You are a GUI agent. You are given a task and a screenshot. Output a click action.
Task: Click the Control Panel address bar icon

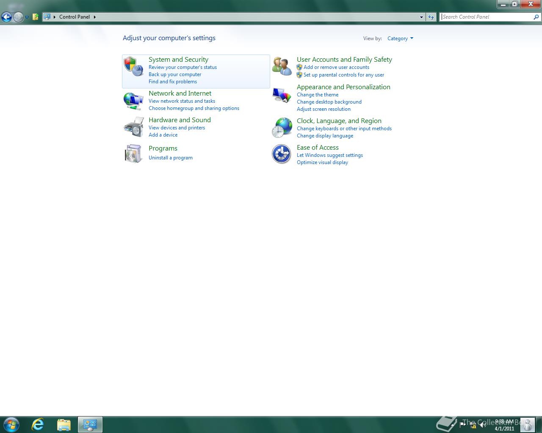coord(47,17)
